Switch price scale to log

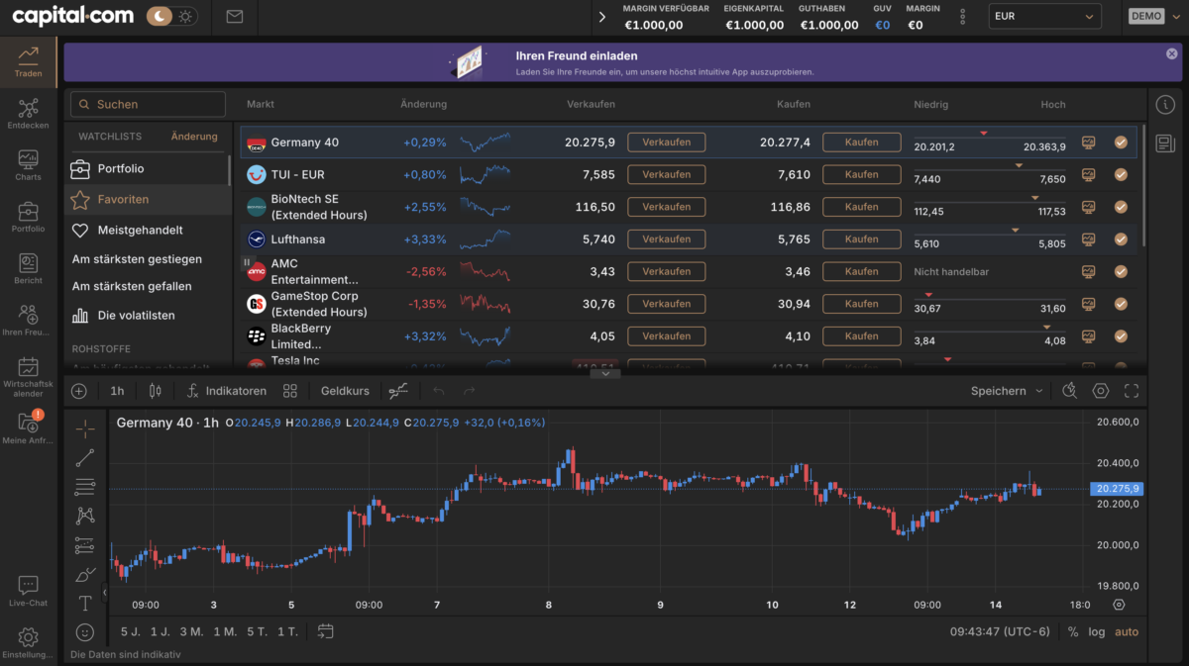click(x=1097, y=631)
